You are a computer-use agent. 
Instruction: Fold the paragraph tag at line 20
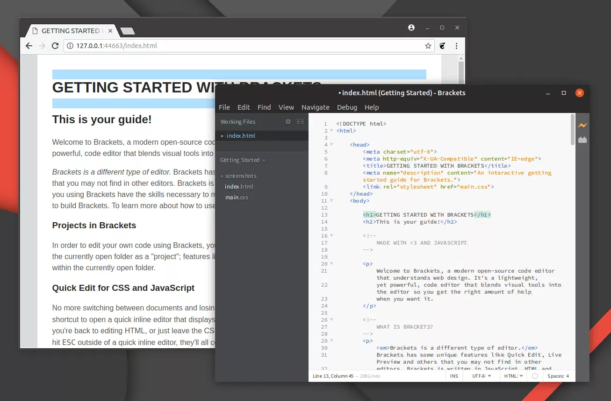[x=331, y=264]
